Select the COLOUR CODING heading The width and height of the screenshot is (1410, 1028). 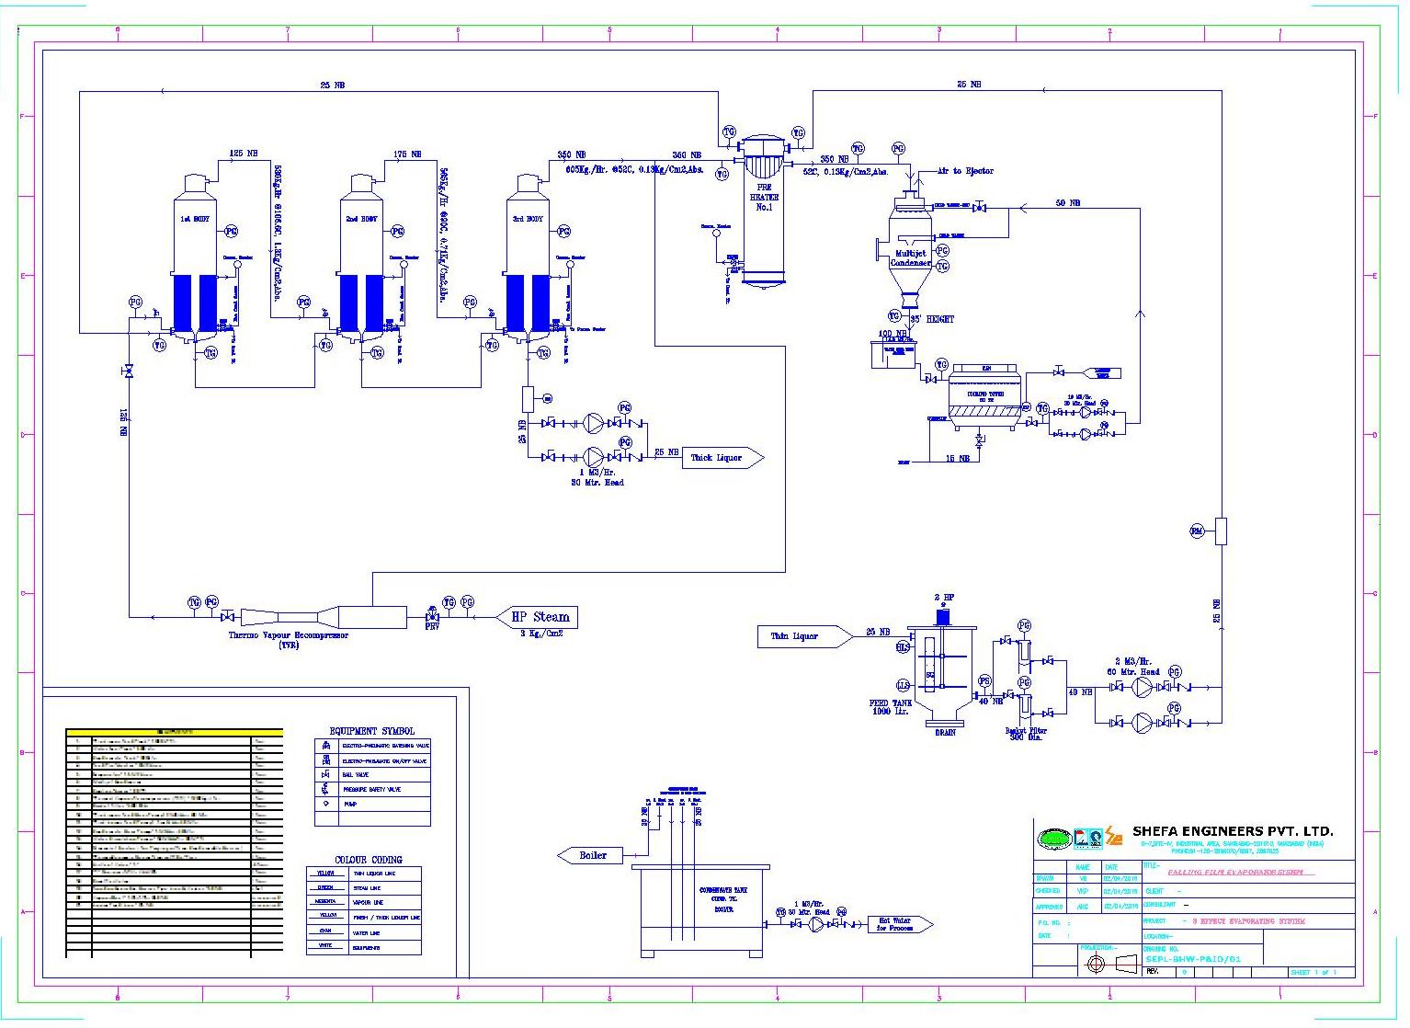click(x=368, y=860)
